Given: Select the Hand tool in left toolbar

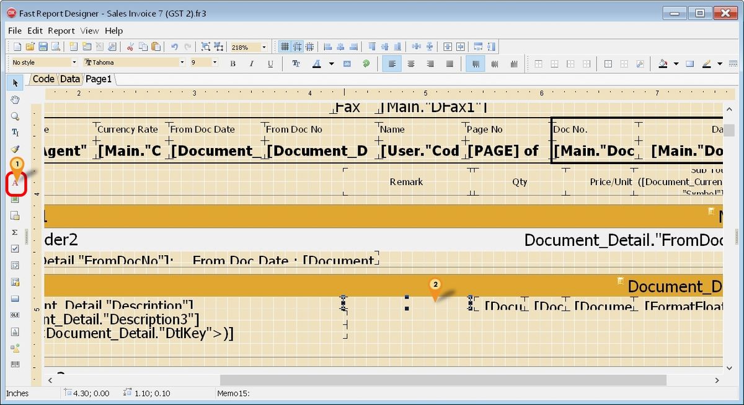Looking at the screenshot, I should point(15,100).
